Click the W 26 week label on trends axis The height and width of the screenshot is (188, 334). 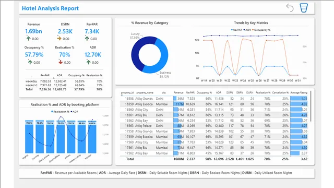259,80
